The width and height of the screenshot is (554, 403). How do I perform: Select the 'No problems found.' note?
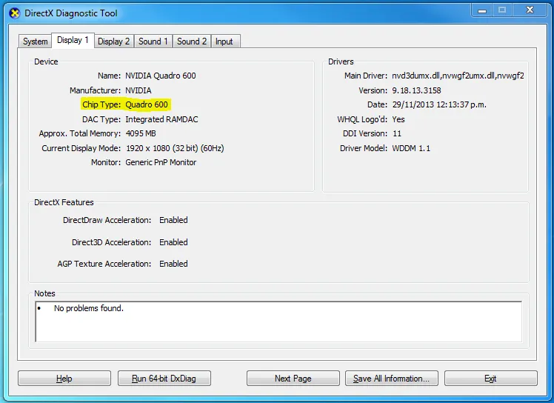click(89, 308)
